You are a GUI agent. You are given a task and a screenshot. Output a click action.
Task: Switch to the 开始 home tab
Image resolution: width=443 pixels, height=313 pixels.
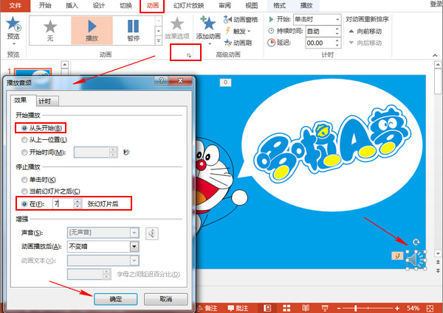coord(45,6)
